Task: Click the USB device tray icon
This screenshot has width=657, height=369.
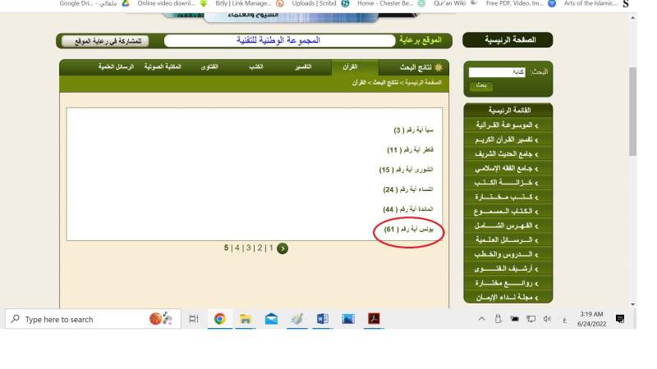Action: pos(498,319)
